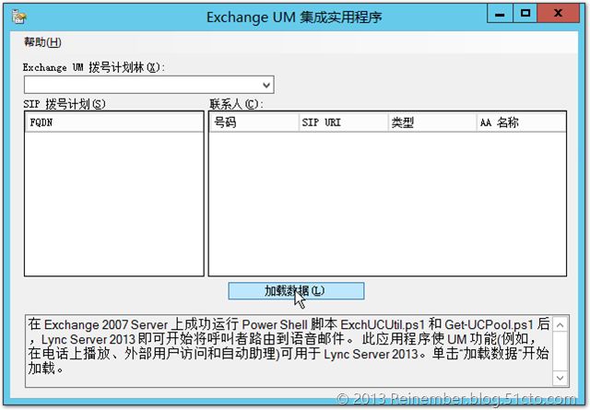Click the description box scroll down arrow

[x=560, y=378]
